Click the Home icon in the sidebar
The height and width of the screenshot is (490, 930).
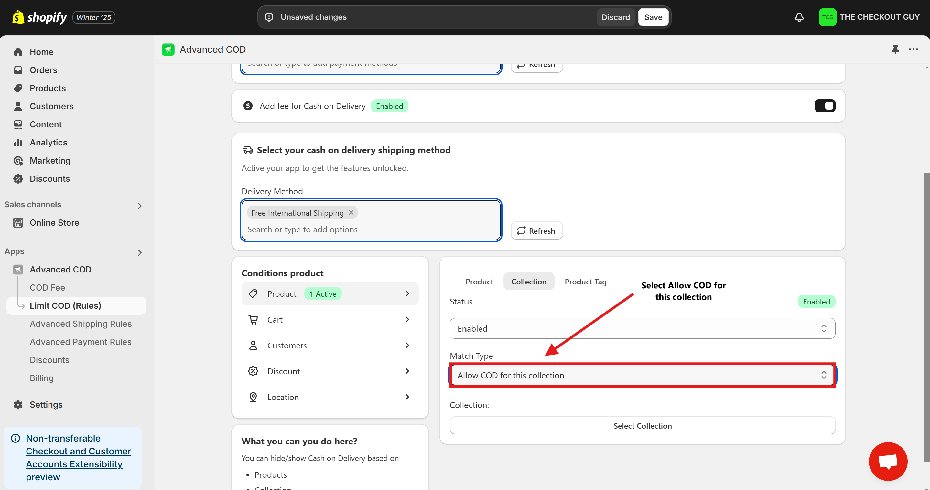click(x=18, y=52)
